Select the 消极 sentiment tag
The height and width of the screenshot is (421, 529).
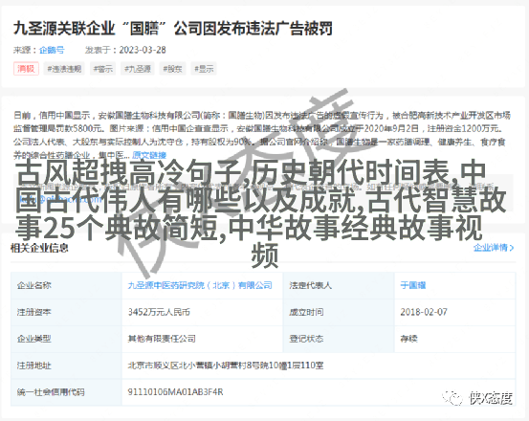pyautogui.click(x=26, y=69)
